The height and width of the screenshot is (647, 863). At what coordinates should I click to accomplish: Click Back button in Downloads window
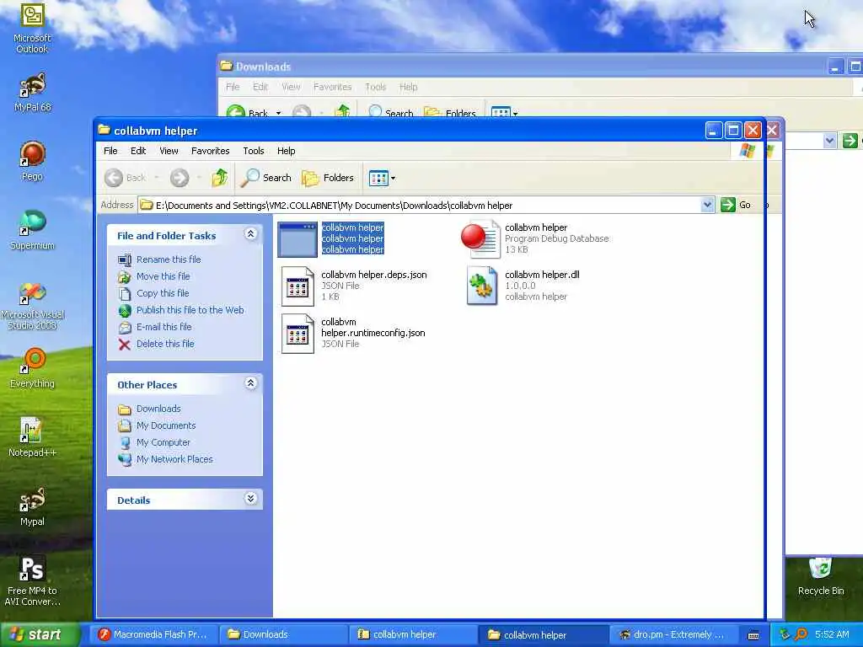[247, 113]
